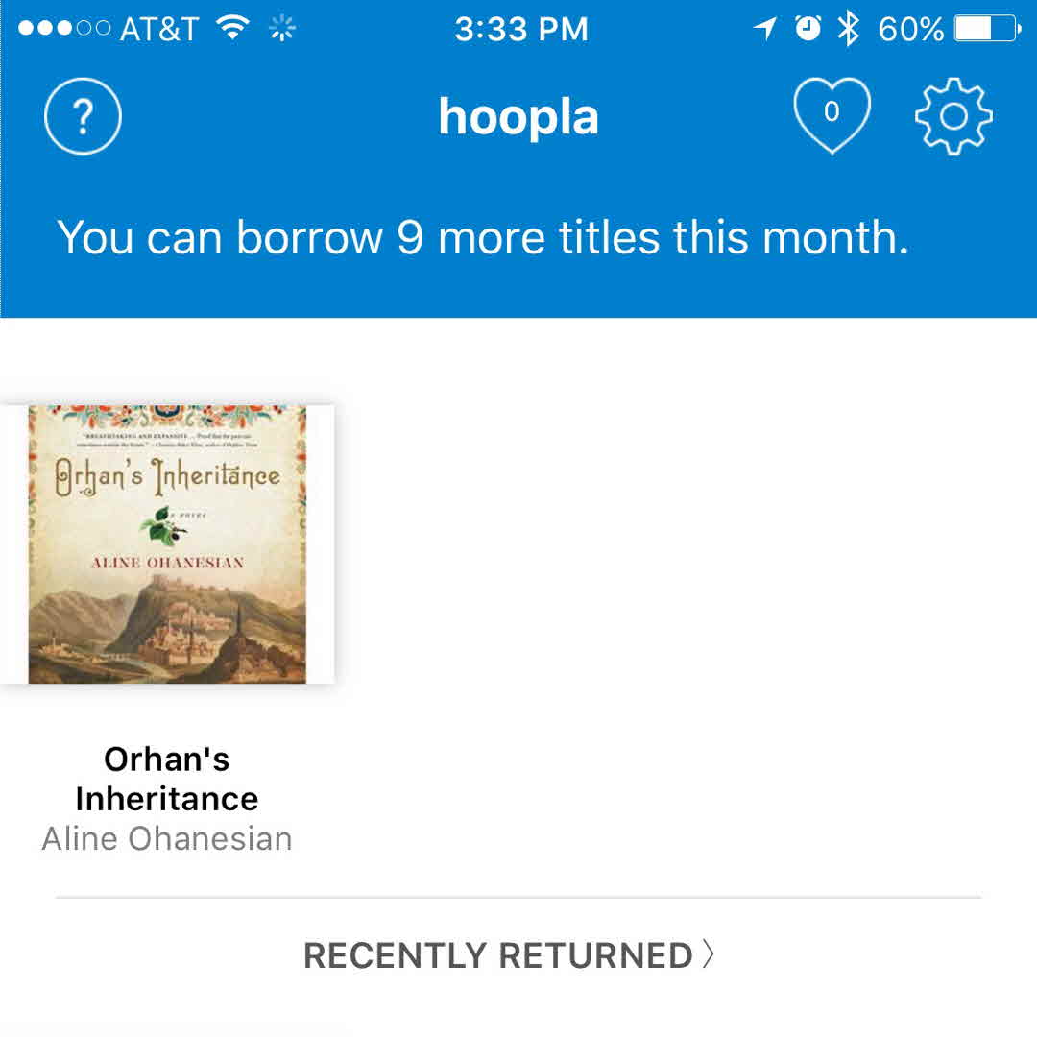The height and width of the screenshot is (1037, 1037).
Task: Open the favorites heart icon
Action: [x=832, y=114]
